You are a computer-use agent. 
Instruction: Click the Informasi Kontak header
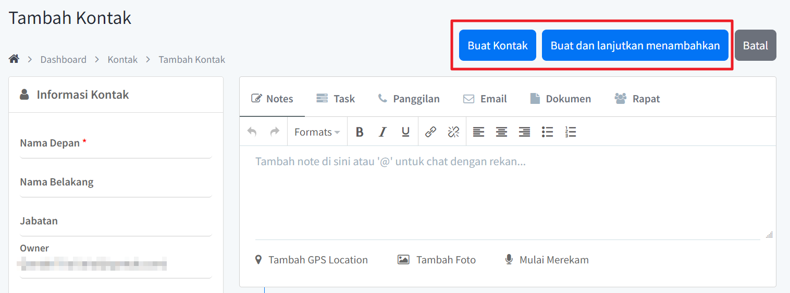coord(82,95)
